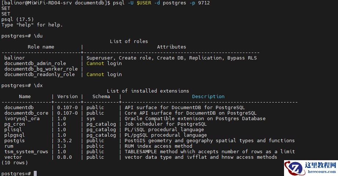
Task: Click the List of installed extensions title
Action: [x=148, y=91]
